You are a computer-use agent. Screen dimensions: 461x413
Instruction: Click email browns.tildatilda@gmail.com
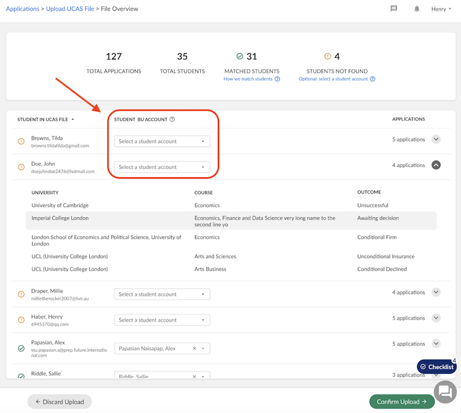(x=60, y=146)
